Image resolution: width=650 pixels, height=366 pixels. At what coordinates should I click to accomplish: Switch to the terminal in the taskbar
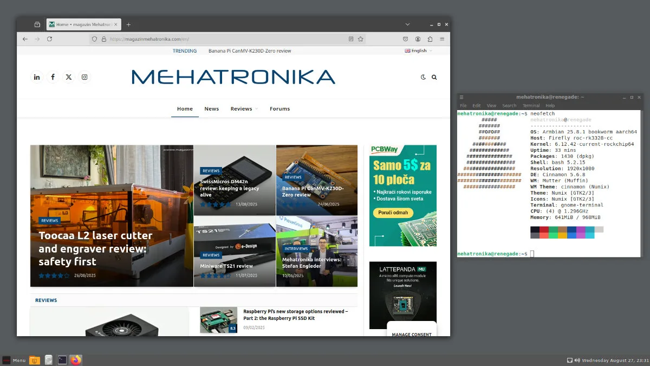(x=62, y=360)
